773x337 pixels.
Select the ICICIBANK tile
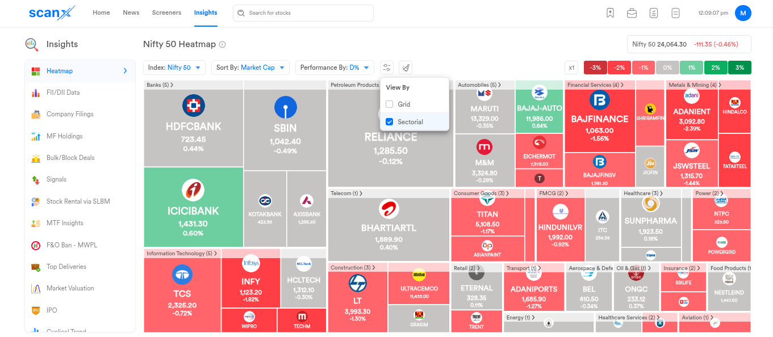pos(193,207)
